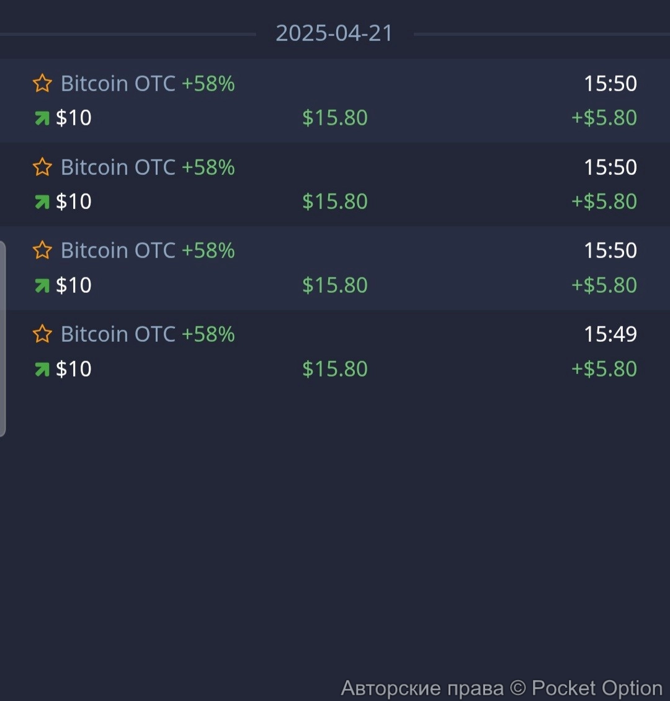
Task: Select the up-arrow icon in second trade
Action: [42, 202]
